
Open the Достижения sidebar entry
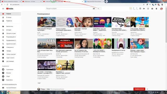pyautogui.click(x=10, y=61)
